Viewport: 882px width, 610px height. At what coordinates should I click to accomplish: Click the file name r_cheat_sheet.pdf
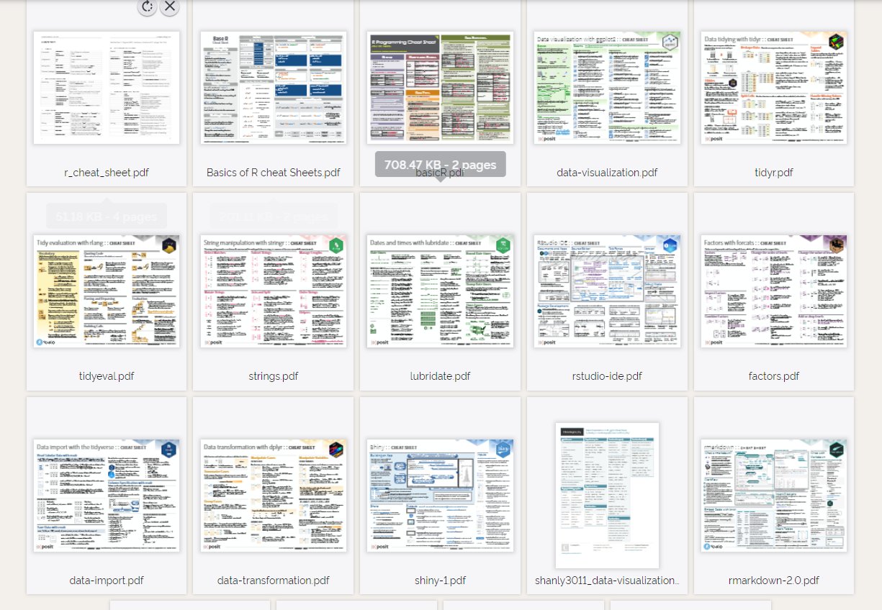click(107, 173)
